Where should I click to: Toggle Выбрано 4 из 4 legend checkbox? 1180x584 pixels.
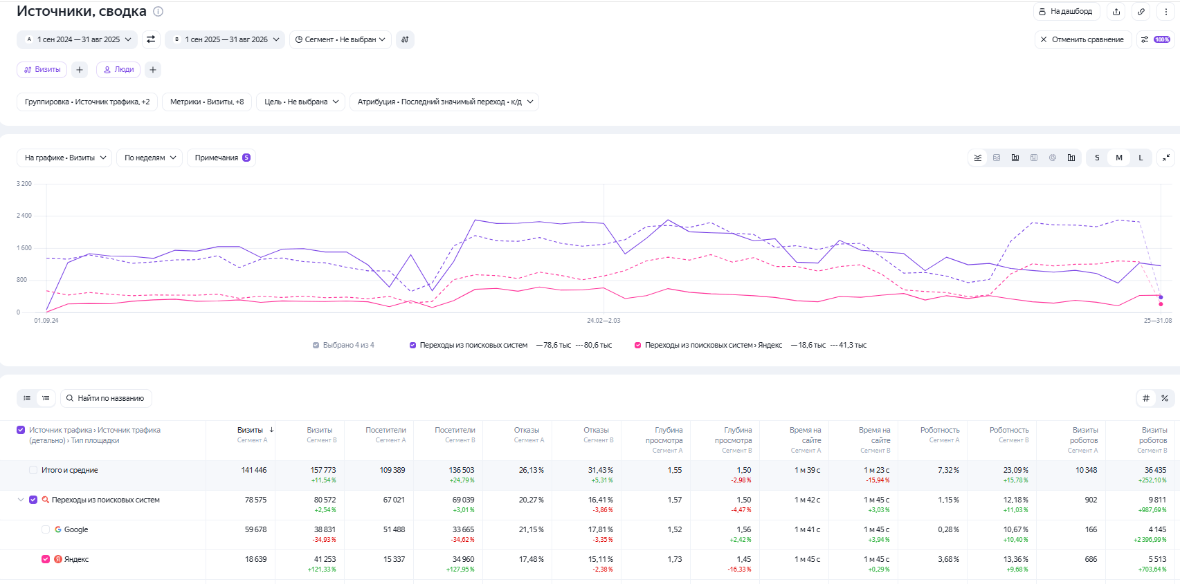pyautogui.click(x=316, y=345)
